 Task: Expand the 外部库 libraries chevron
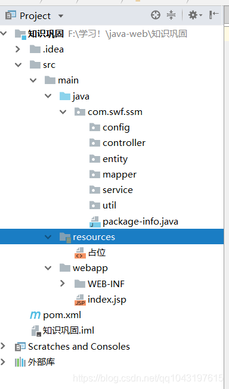coord(3,362)
